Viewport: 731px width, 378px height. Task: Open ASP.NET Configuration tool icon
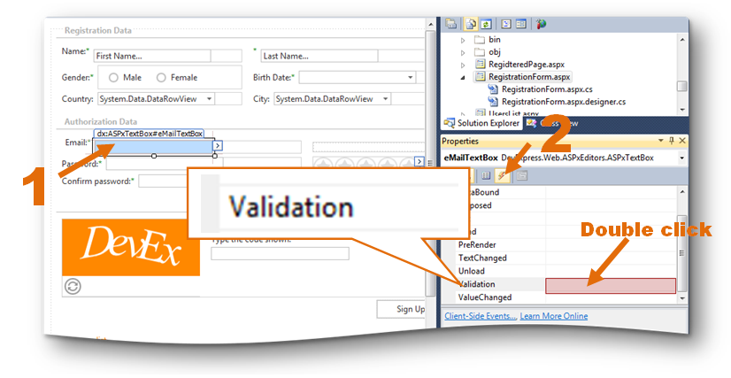541,24
